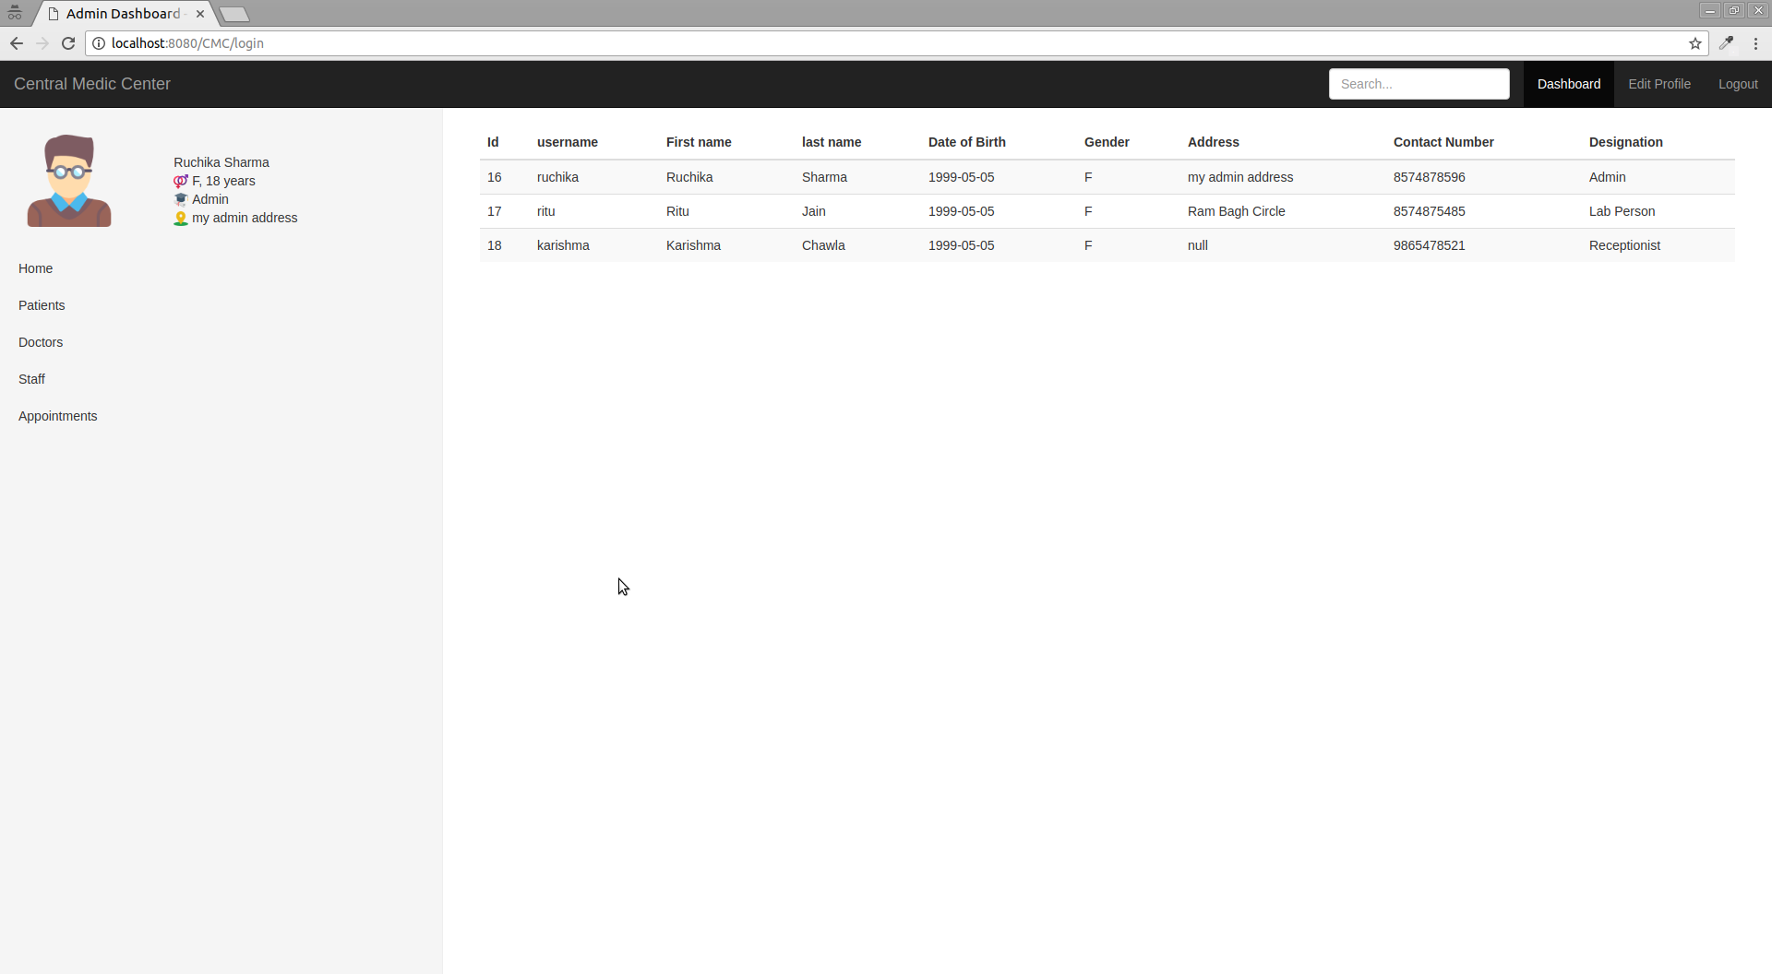
Task: Focus the Search input field
Action: point(1419,84)
